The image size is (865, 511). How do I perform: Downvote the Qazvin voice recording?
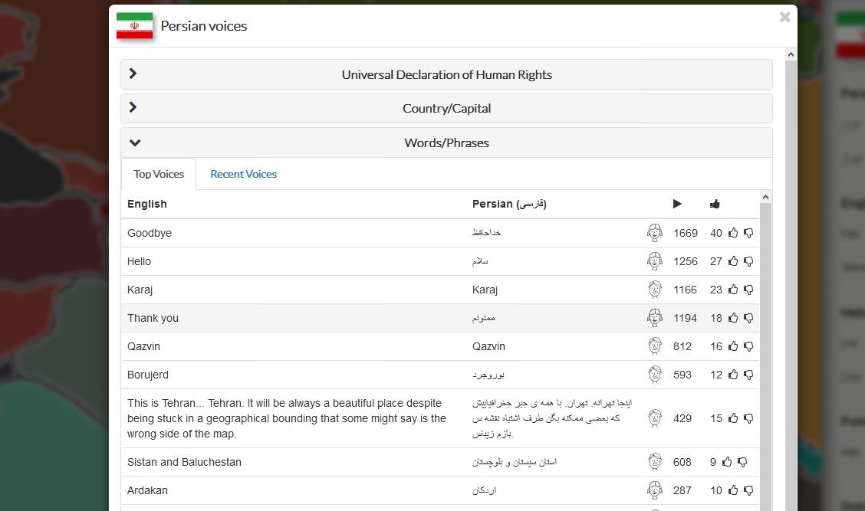[x=748, y=346]
